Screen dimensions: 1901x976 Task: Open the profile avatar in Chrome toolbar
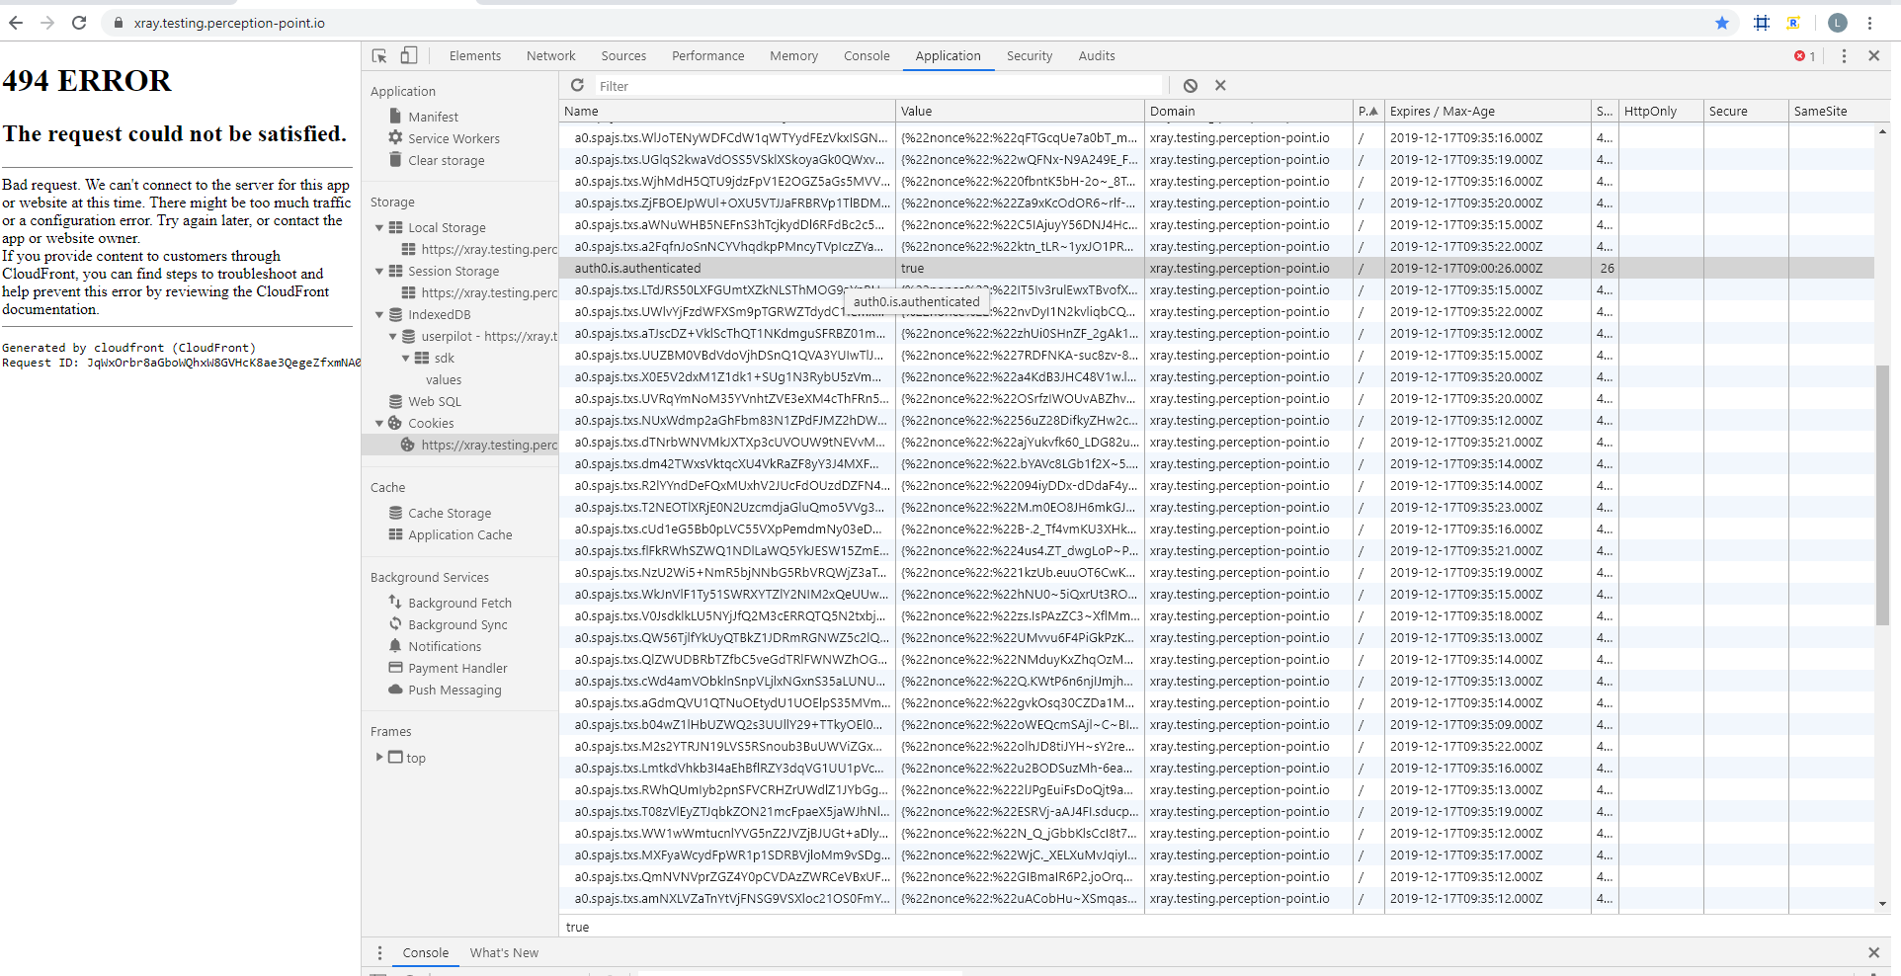coord(1838,23)
